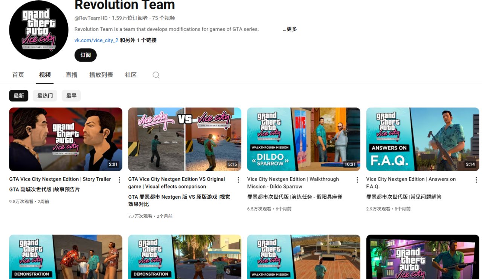Select the 视频 tab
This screenshot has width=482, height=279.
[45, 75]
